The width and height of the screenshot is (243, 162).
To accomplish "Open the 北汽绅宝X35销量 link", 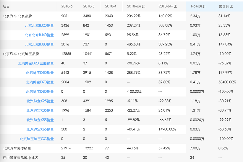I will [40, 110].
